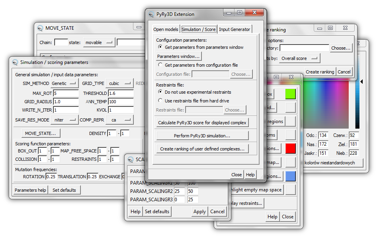377x237 pixels.
Task: Click the ROTATION mutation frequency field
Action: click(x=51, y=177)
